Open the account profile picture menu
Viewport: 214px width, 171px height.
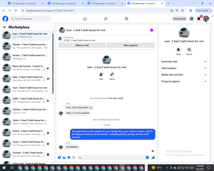click(206, 19)
